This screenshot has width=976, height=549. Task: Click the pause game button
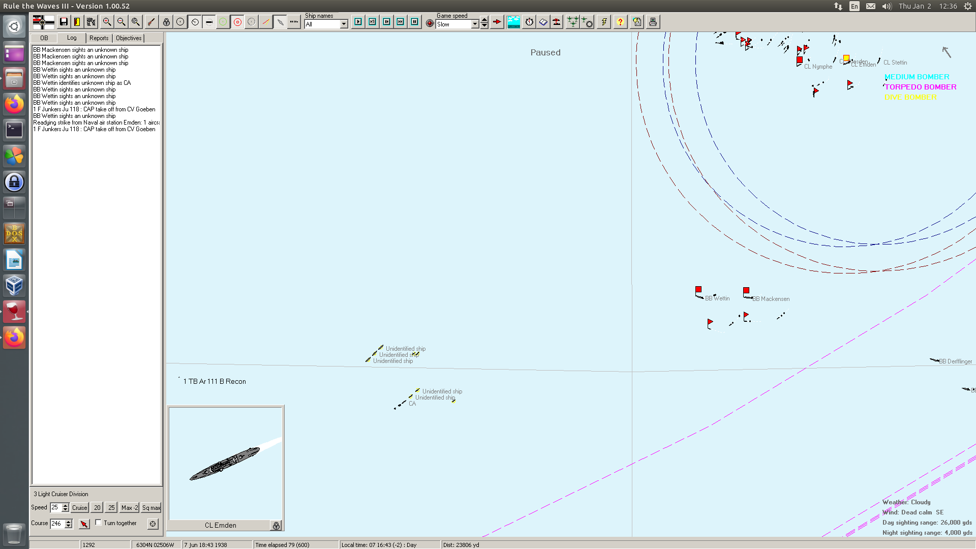415,22
